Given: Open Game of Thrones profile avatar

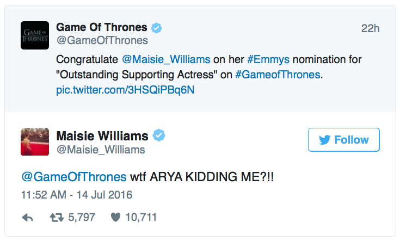Looking at the screenshot, I should [35, 35].
